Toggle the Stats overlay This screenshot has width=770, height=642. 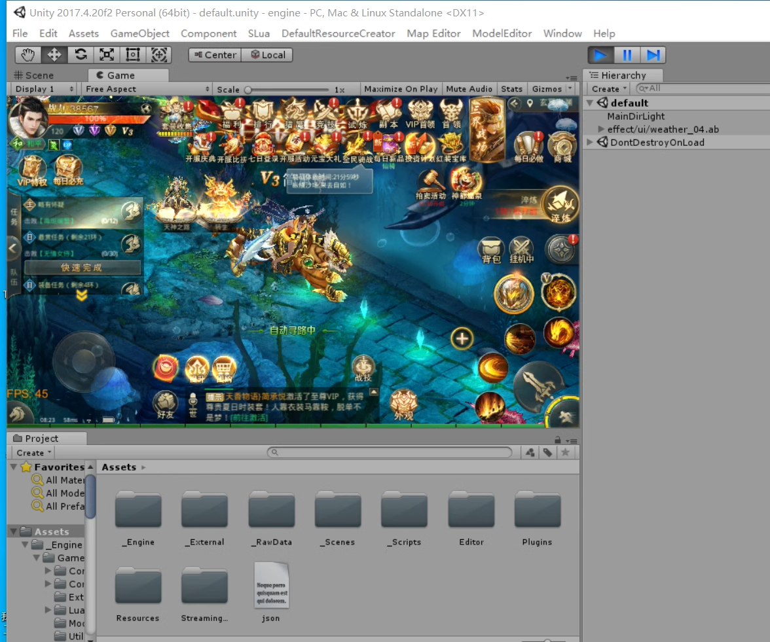tap(512, 89)
